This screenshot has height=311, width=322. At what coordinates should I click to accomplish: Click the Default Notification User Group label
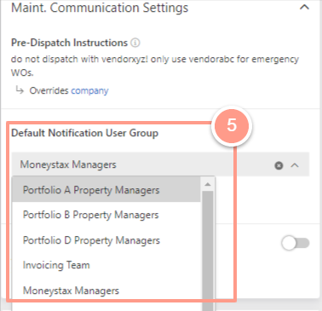84,133
